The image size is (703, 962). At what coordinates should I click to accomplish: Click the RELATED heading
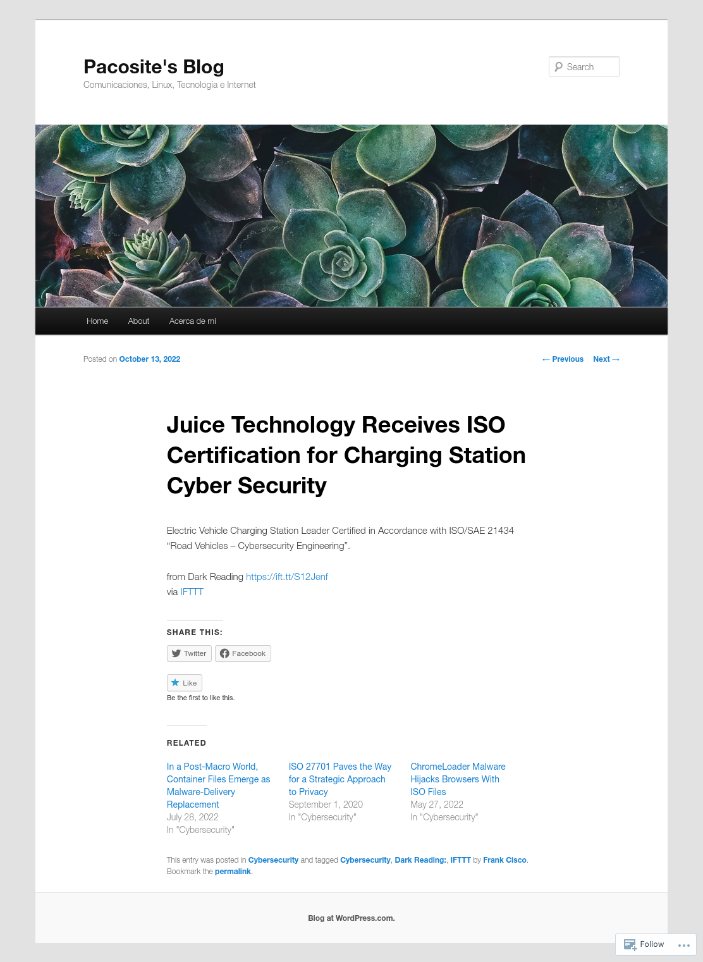[186, 743]
